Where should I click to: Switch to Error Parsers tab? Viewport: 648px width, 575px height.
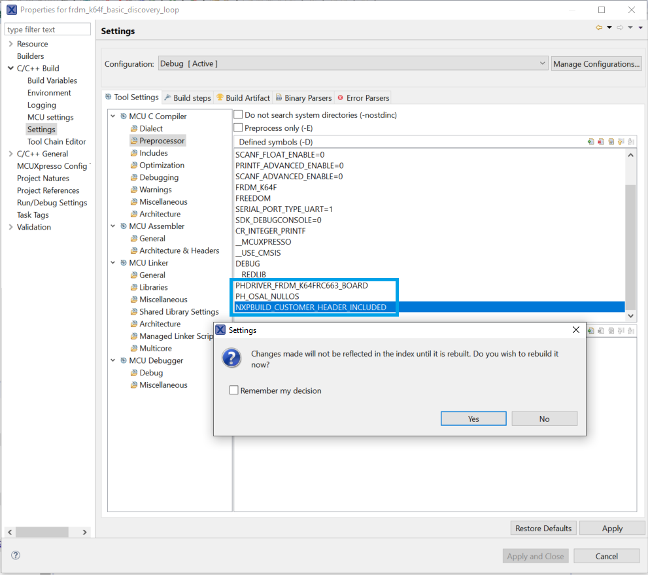(x=364, y=98)
